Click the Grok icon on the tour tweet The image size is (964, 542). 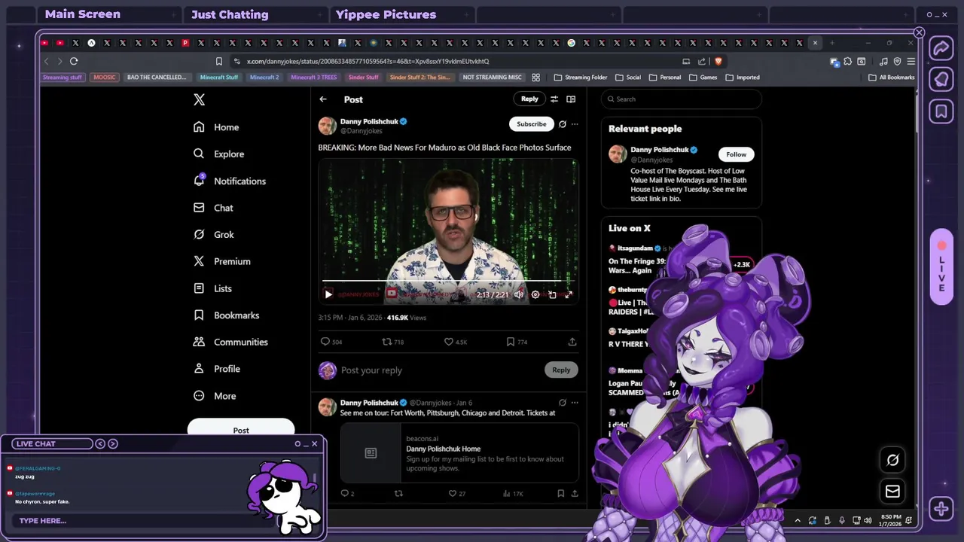pos(563,403)
